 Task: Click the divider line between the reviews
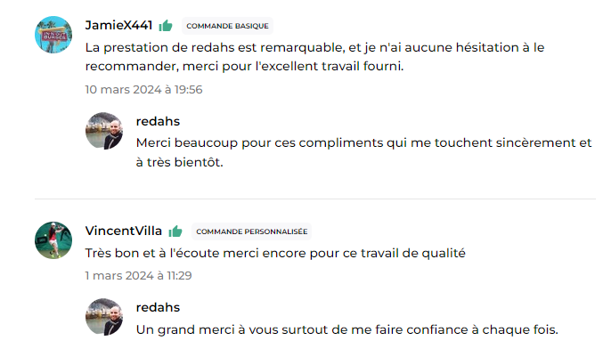pyautogui.click(x=315, y=199)
